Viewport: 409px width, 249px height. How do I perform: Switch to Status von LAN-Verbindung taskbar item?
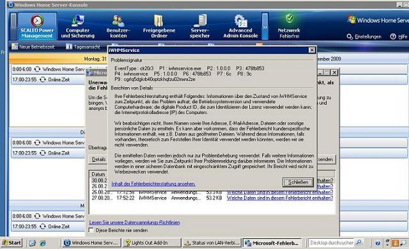[212, 243]
